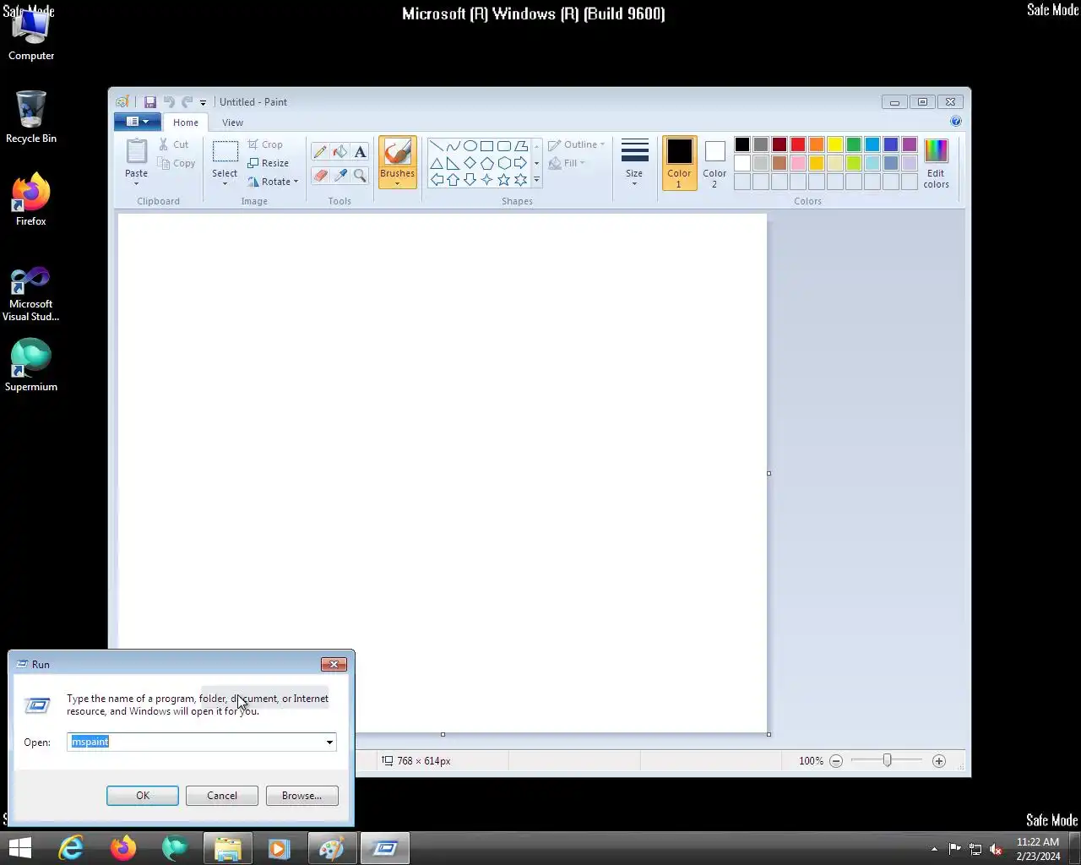The height and width of the screenshot is (865, 1081).
Task: Pick the Triangle shape
Action: coord(437,163)
